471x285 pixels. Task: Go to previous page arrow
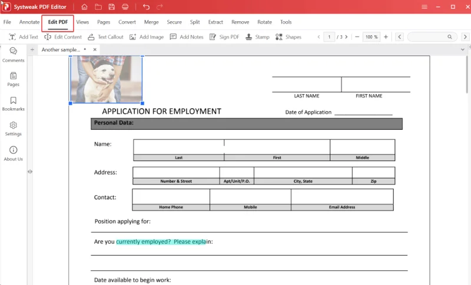coord(319,37)
